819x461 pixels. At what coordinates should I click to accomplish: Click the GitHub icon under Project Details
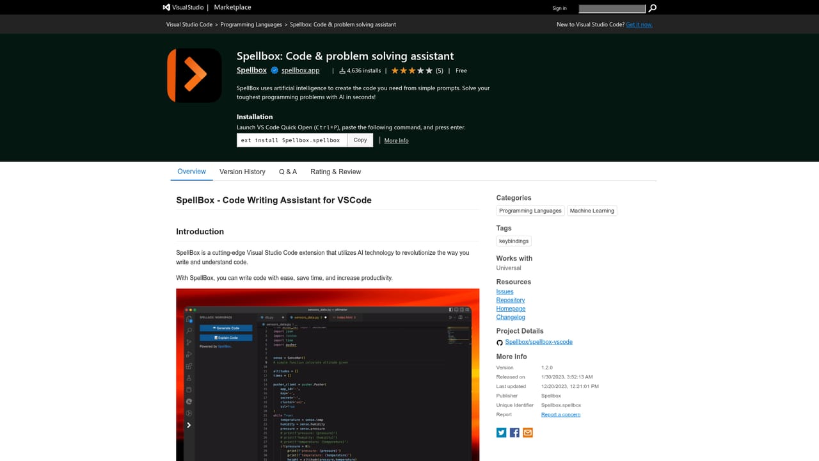500,343
